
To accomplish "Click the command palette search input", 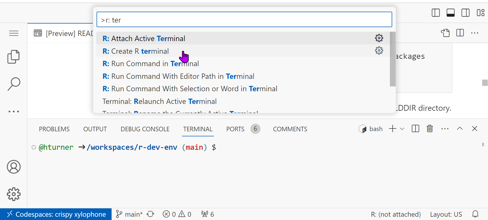I will pos(244,20).
